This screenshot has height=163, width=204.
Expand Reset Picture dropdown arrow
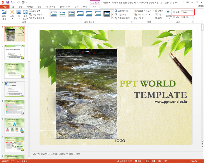(x=46, y=18)
